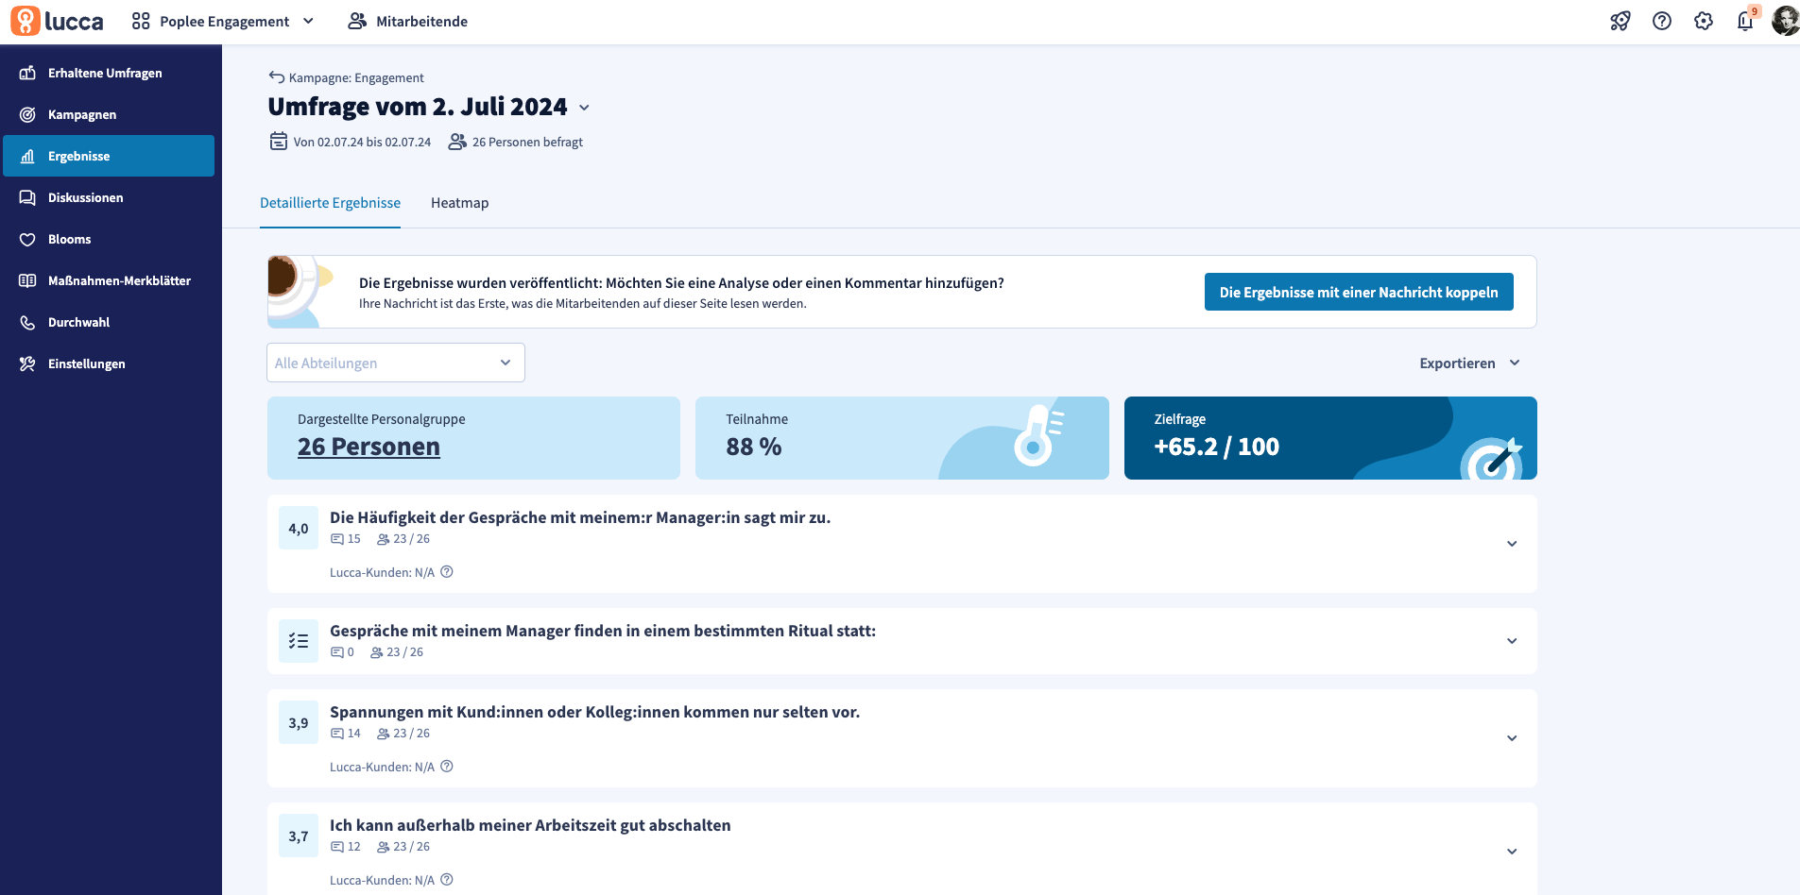Go back to Kampagne: Engagement

point(346,77)
